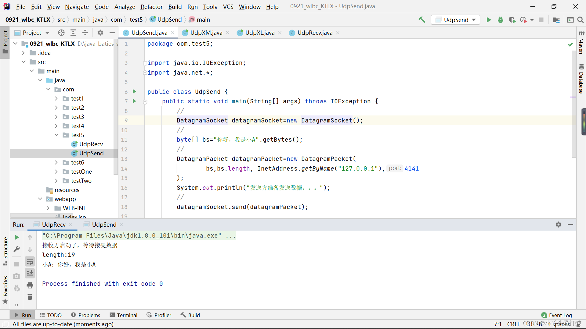The height and width of the screenshot is (329, 586).
Task: Open the Profiler tool window
Action: pyautogui.click(x=159, y=315)
